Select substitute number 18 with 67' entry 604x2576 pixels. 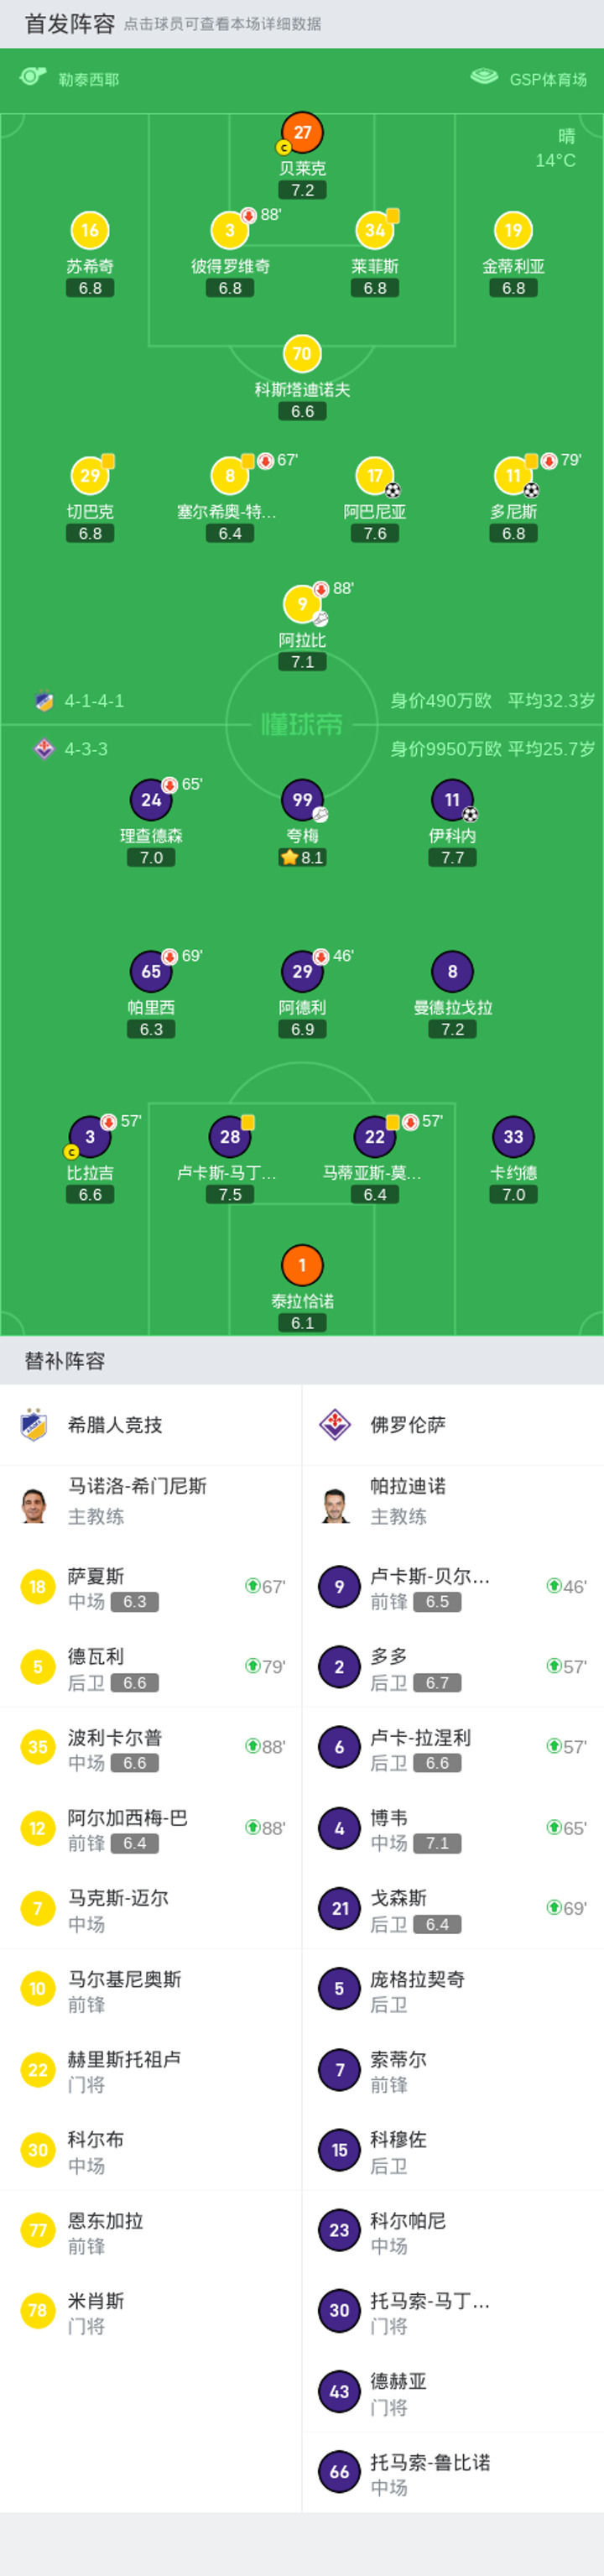[151, 1587]
